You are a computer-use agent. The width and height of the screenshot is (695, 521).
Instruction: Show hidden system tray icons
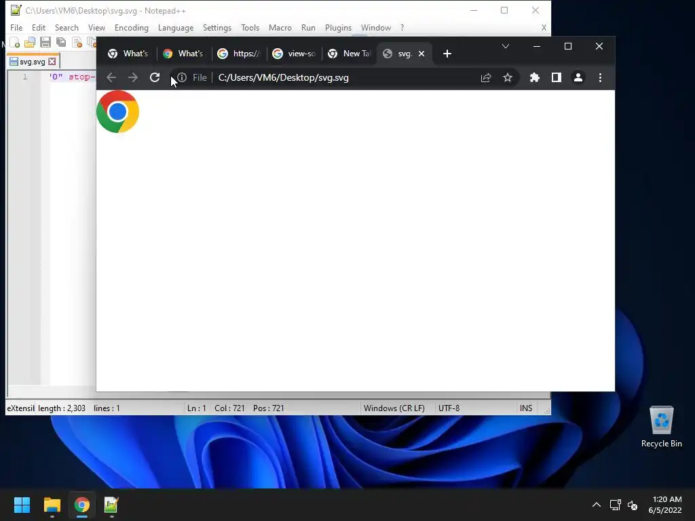coord(597,505)
